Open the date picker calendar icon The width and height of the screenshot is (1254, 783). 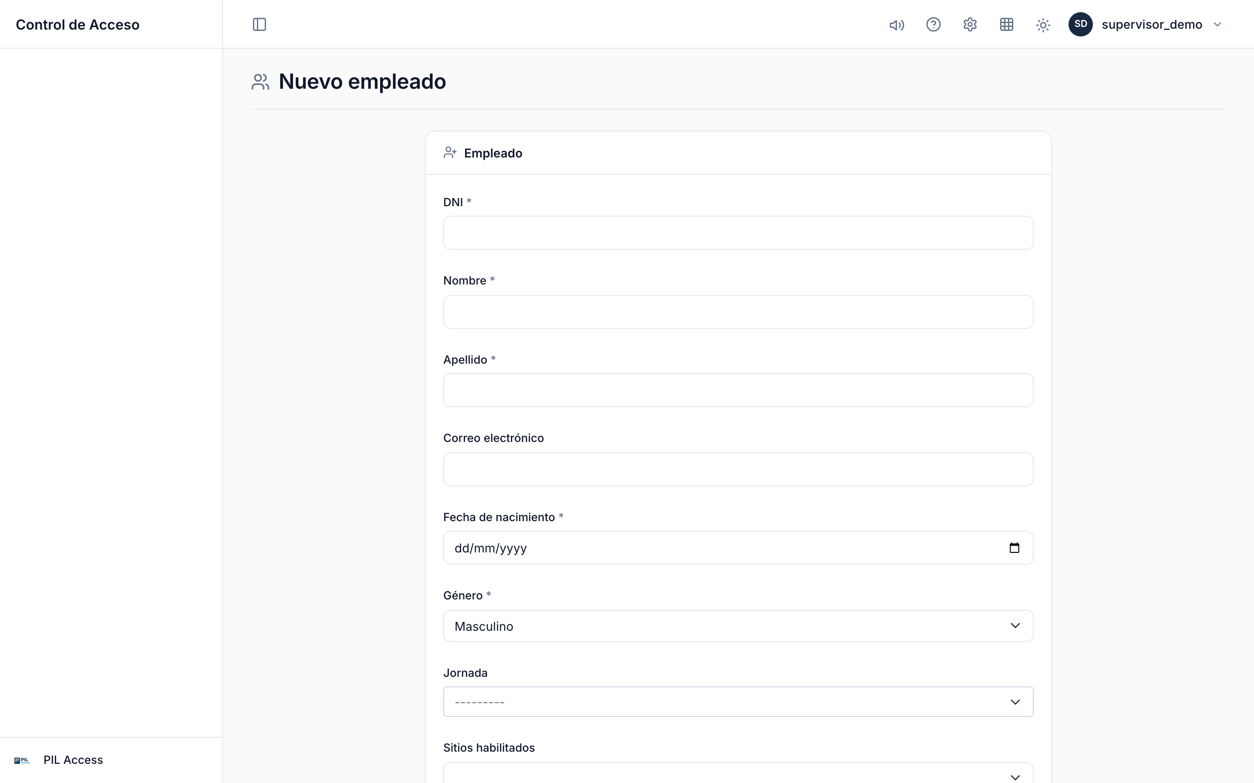[1014, 548]
